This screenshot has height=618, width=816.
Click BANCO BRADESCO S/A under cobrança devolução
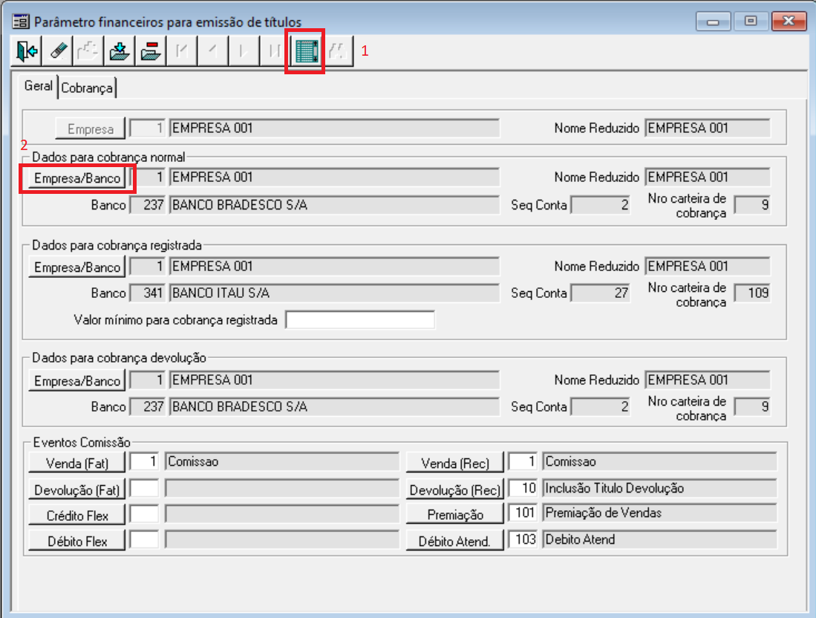pyautogui.click(x=239, y=406)
